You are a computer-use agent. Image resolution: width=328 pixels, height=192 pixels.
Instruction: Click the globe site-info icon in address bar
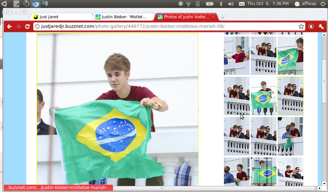(x=37, y=26)
